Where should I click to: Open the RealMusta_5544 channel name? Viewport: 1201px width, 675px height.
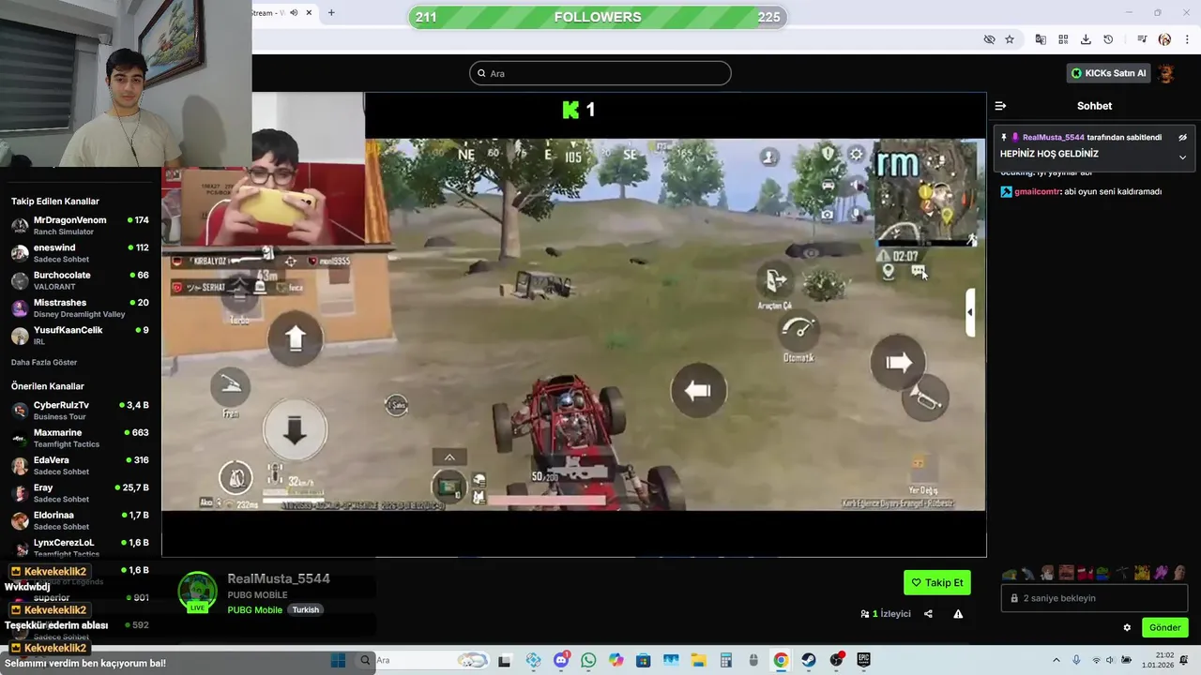[279, 578]
